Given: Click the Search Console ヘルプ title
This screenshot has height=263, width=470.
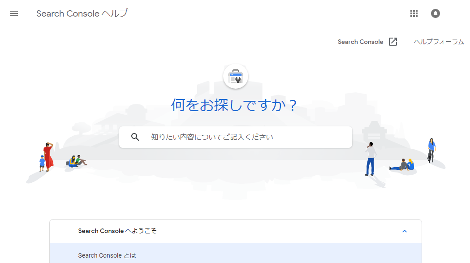Looking at the screenshot, I should pyautogui.click(x=82, y=13).
